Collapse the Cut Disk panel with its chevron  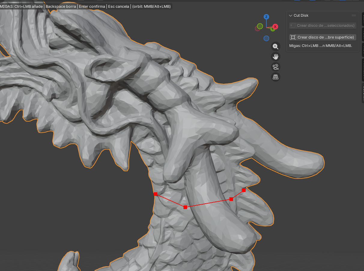290,15
